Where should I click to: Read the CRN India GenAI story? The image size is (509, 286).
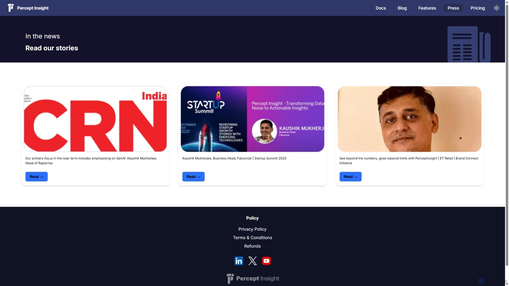click(37, 177)
